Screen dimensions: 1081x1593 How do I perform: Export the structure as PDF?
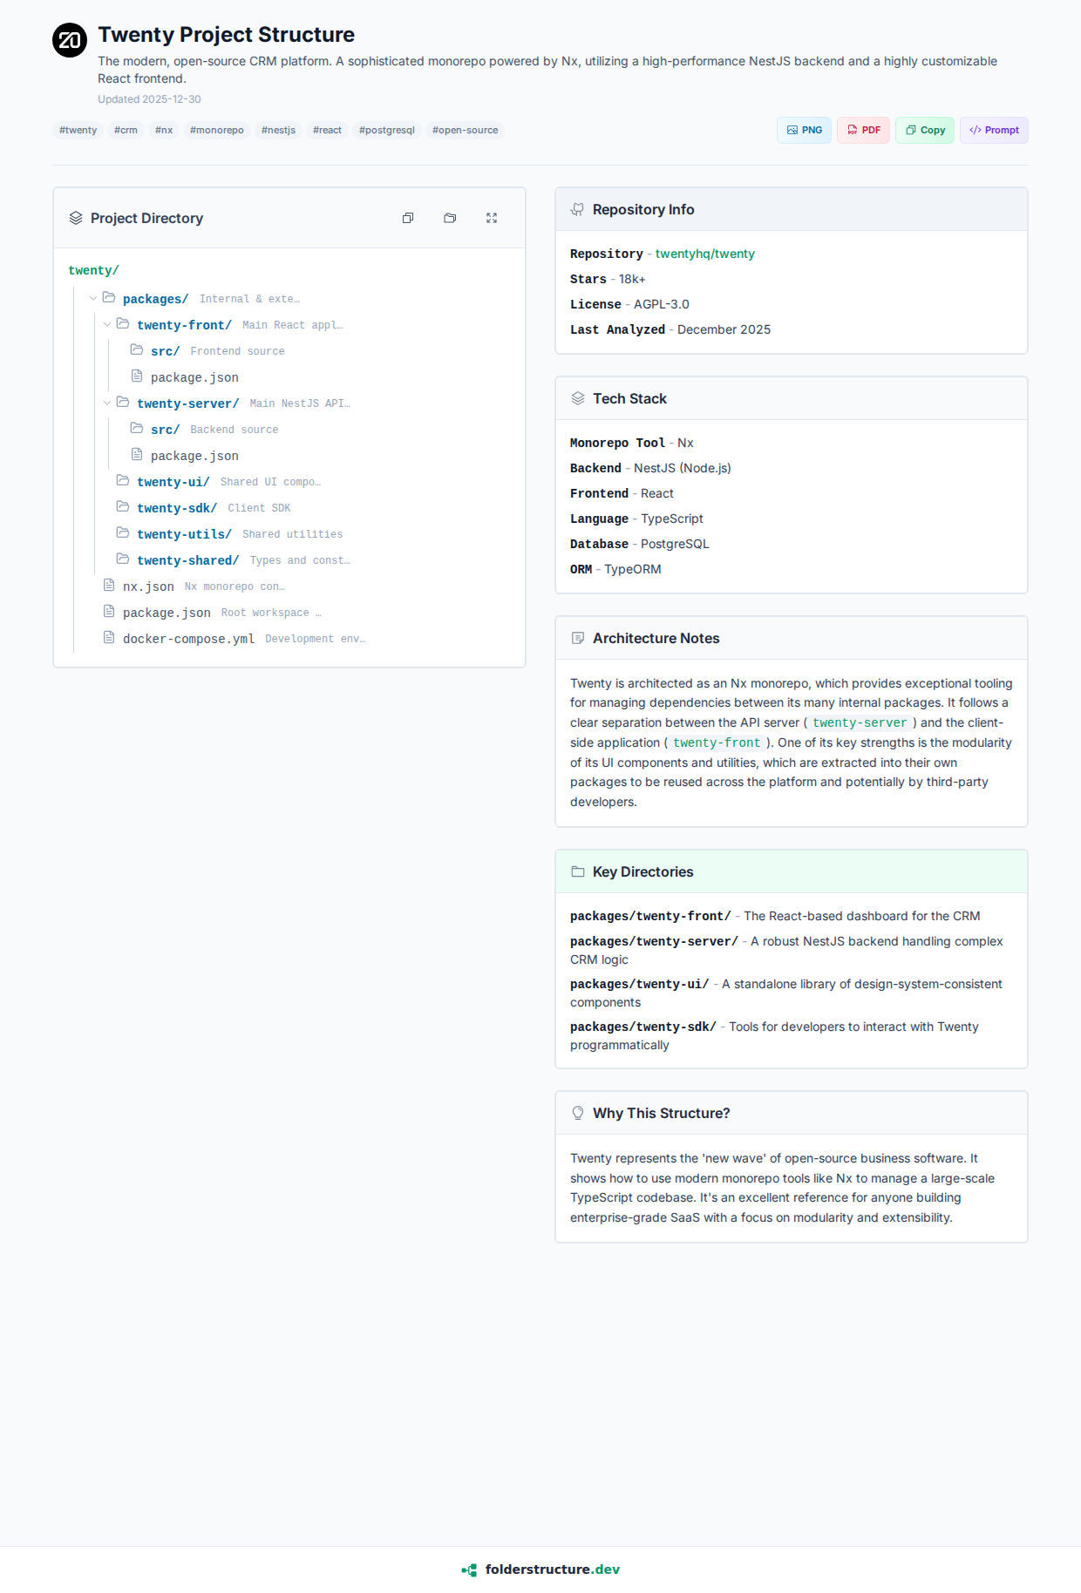pos(863,130)
